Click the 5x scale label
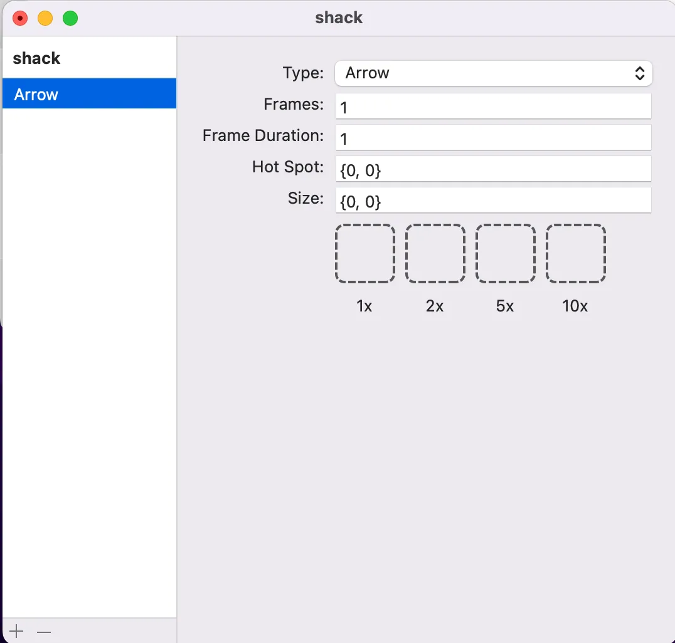675x643 pixels. [504, 306]
